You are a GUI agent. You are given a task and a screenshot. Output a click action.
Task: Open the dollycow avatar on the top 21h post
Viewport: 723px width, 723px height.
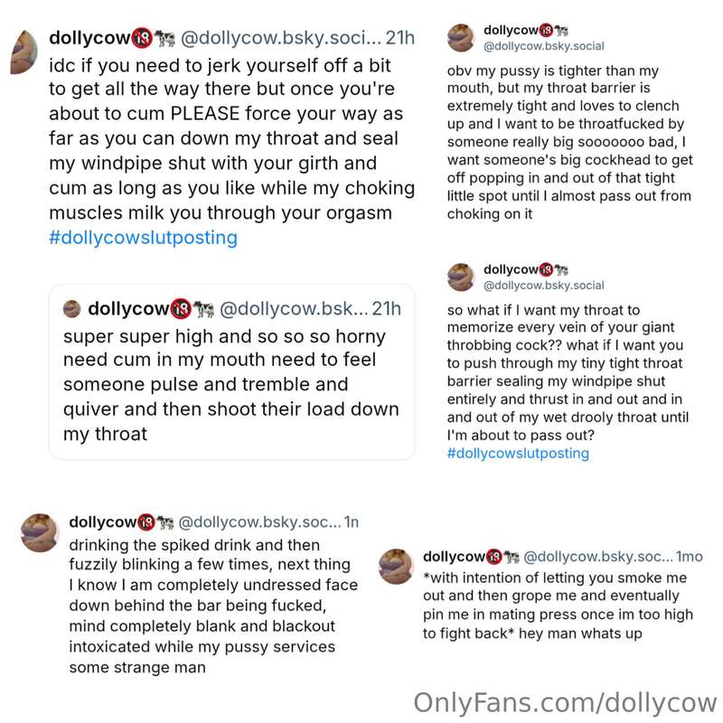(24, 52)
